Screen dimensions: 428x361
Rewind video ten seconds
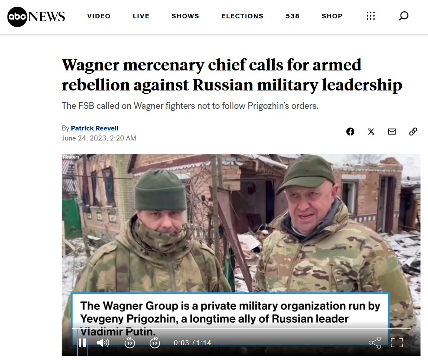[130, 342]
